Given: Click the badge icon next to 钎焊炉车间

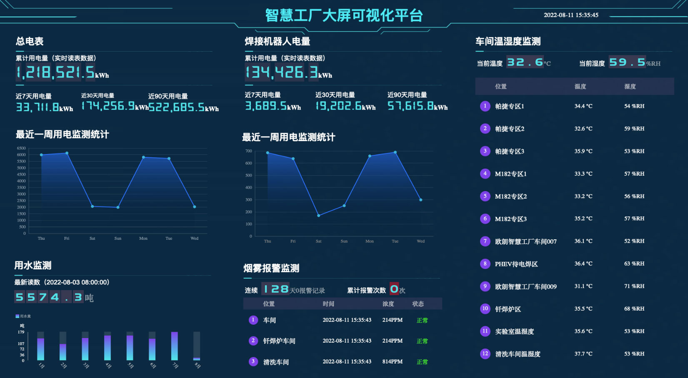Looking at the screenshot, I should (253, 341).
